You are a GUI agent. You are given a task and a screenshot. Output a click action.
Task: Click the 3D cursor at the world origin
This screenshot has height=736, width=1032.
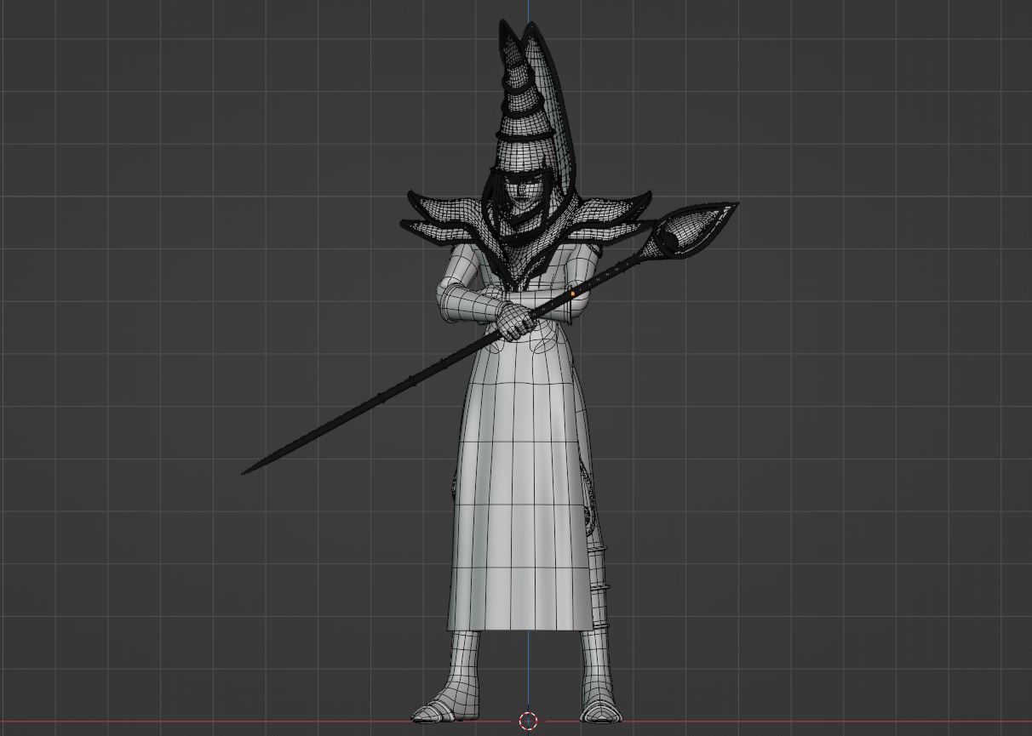coord(528,722)
